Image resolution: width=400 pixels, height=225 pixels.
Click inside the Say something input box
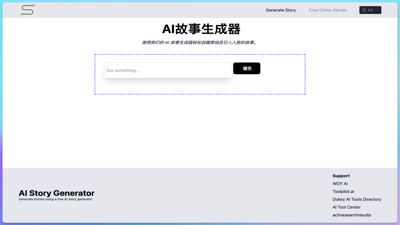click(x=168, y=70)
